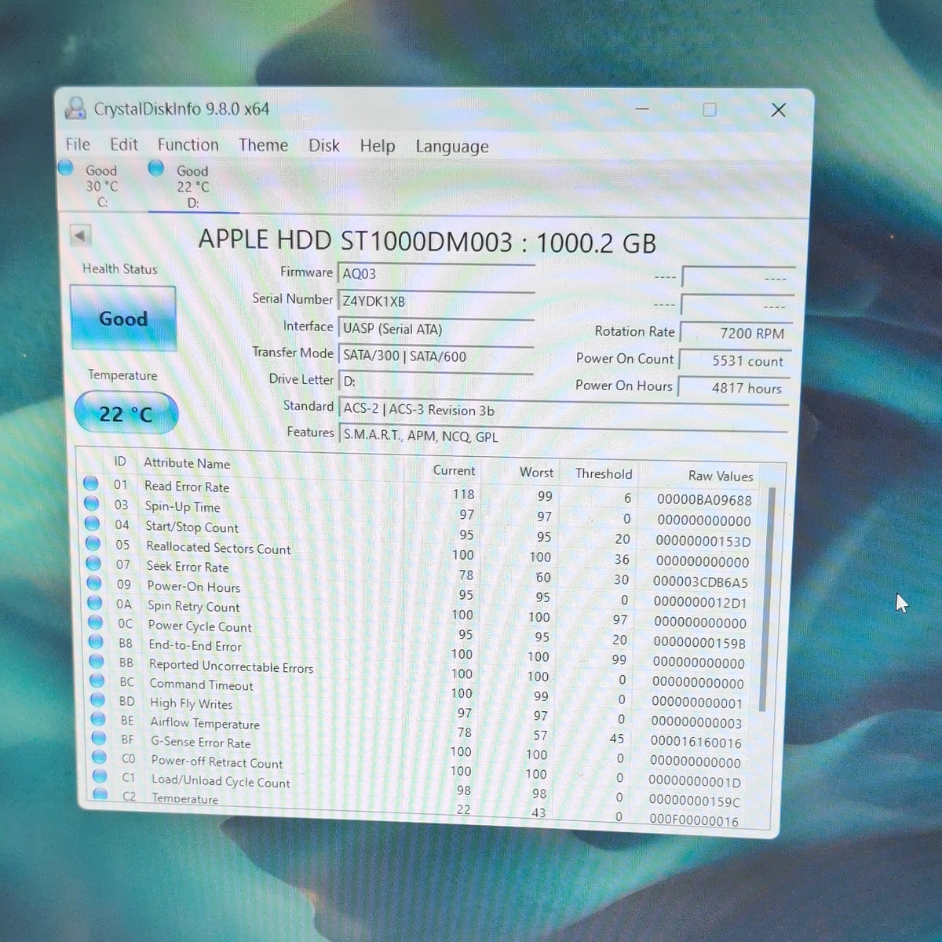Image resolution: width=942 pixels, height=942 pixels.
Task: Click the Drive Letter field D:
Action: click(x=436, y=382)
